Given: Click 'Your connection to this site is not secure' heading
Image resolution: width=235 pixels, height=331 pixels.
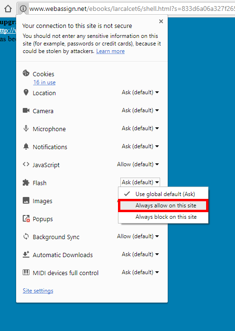Looking at the screenshot, I should (x=77, y=26).
